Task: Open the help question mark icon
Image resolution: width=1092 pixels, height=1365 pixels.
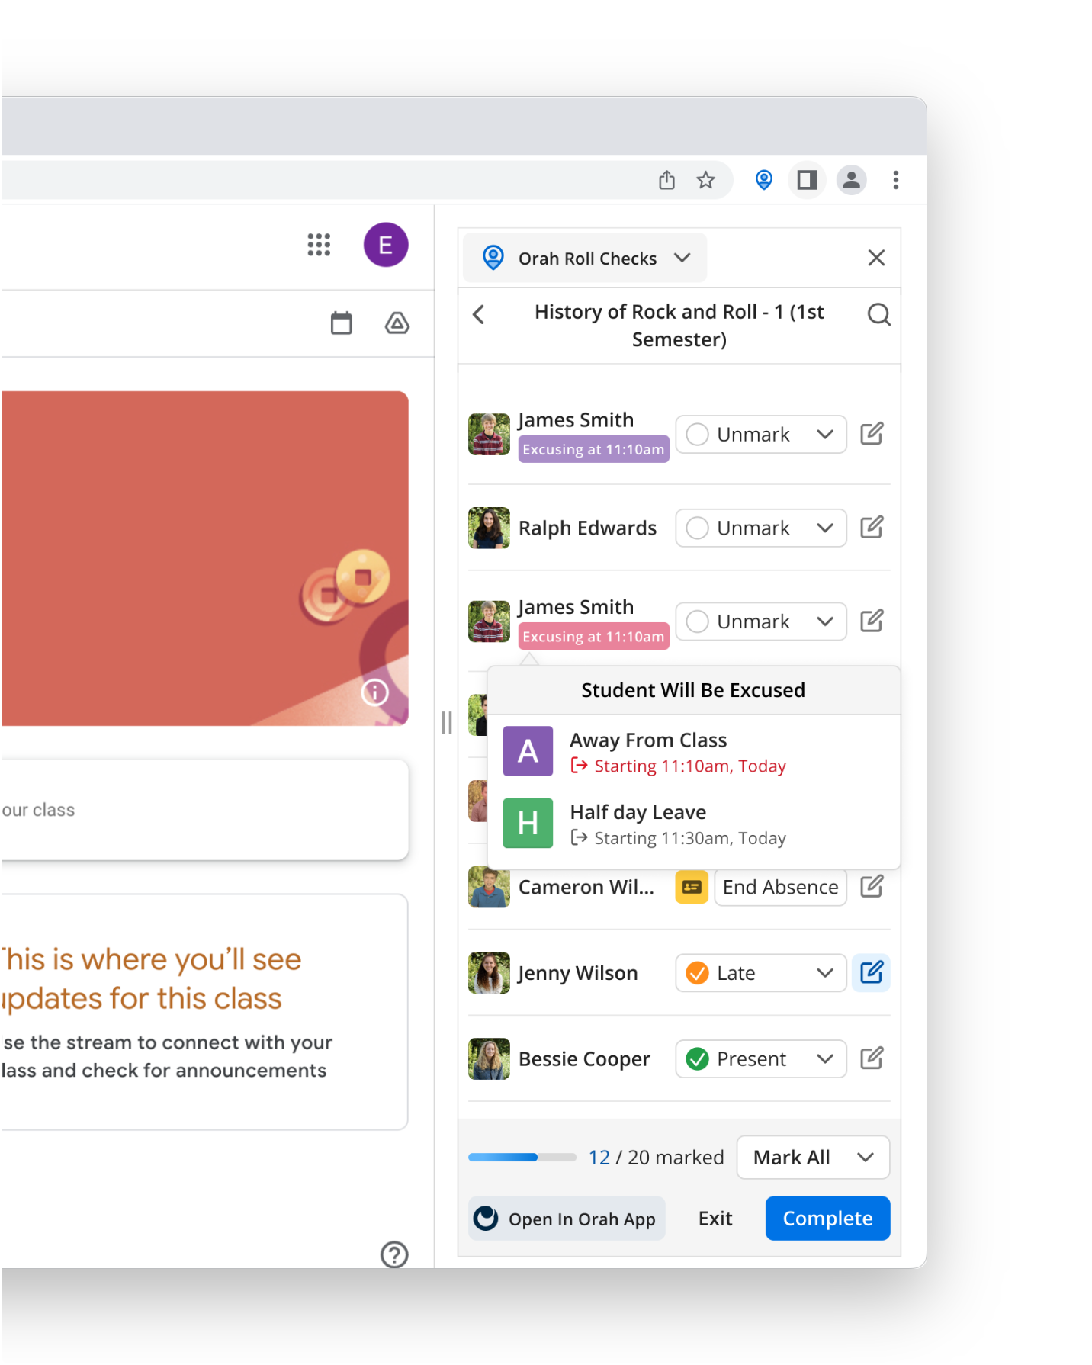Action: pos(394,1254)
